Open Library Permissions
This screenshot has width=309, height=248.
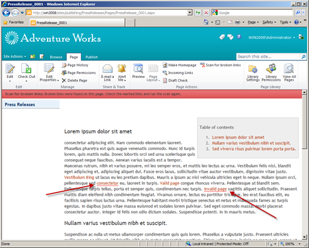[271, 72]
